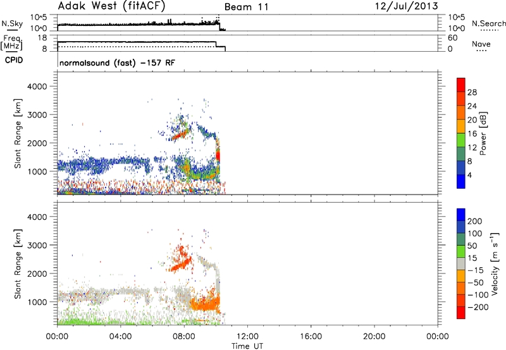Click the "08:00" time tick label

[x=184, y=337]
